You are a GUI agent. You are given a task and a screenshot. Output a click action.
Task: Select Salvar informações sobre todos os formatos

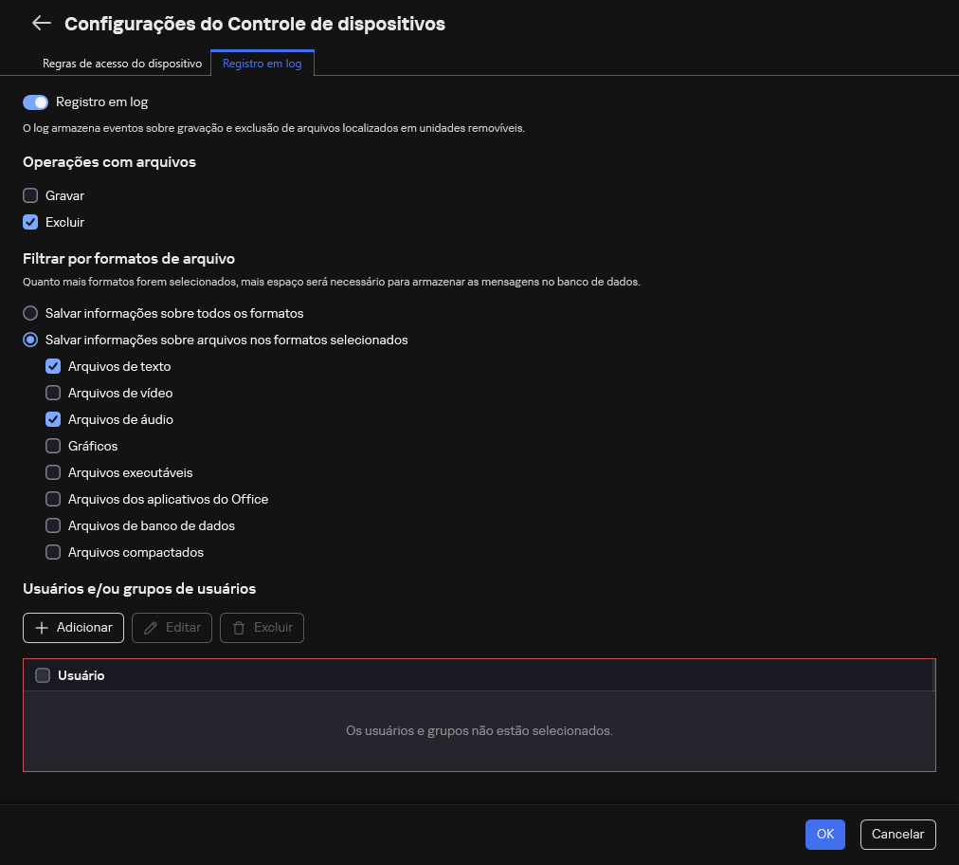[x=29, y=313]
